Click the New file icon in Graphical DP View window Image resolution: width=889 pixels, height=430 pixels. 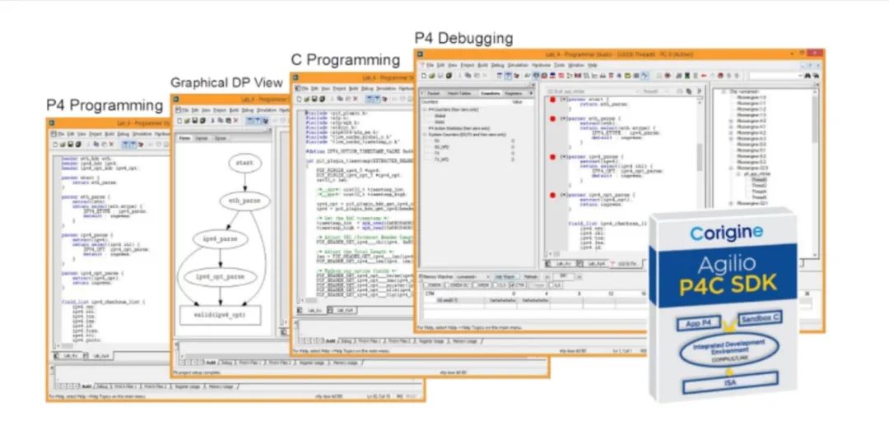pyautogui.click(x=179, y=121)
